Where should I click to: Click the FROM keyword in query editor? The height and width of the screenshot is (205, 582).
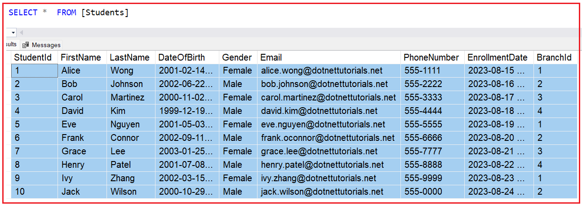[67, 13]
